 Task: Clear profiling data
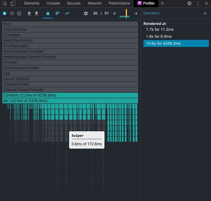[x=19, y=13]
